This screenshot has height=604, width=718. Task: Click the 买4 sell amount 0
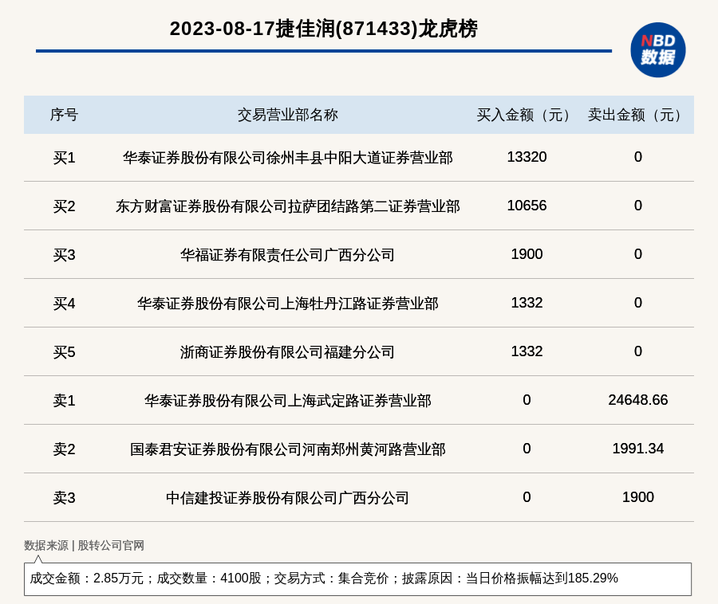click(638, 303)
